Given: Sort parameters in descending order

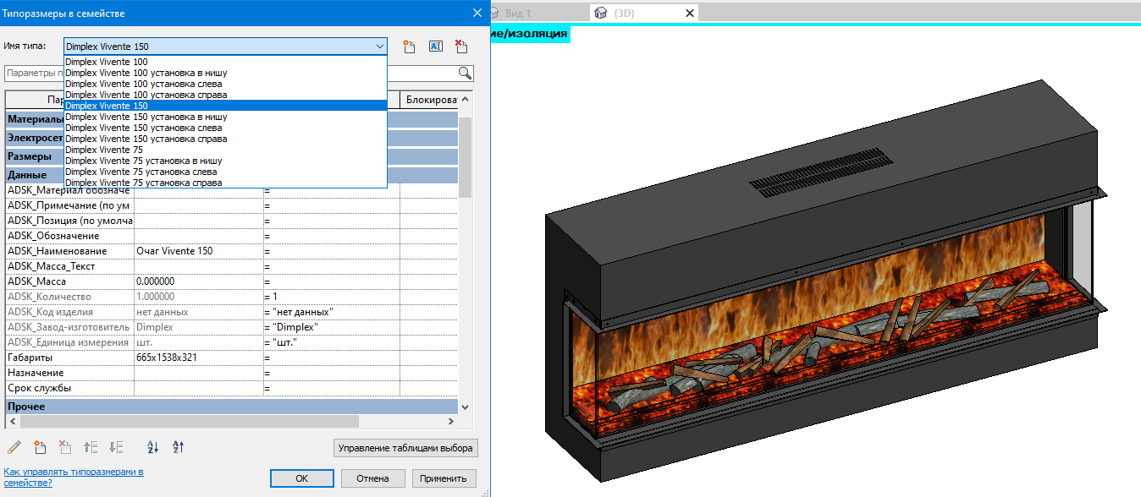Looking at the screenshot, I should click(x=179, y=447).
